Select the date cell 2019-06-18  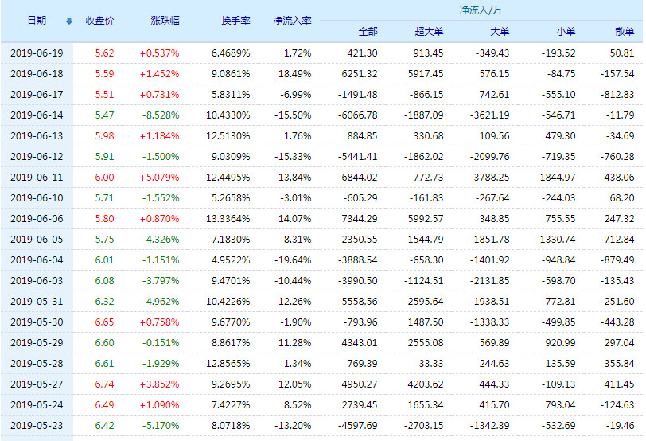(37, 74)
